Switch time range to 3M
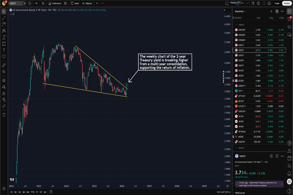 click(x=24, y=192)
